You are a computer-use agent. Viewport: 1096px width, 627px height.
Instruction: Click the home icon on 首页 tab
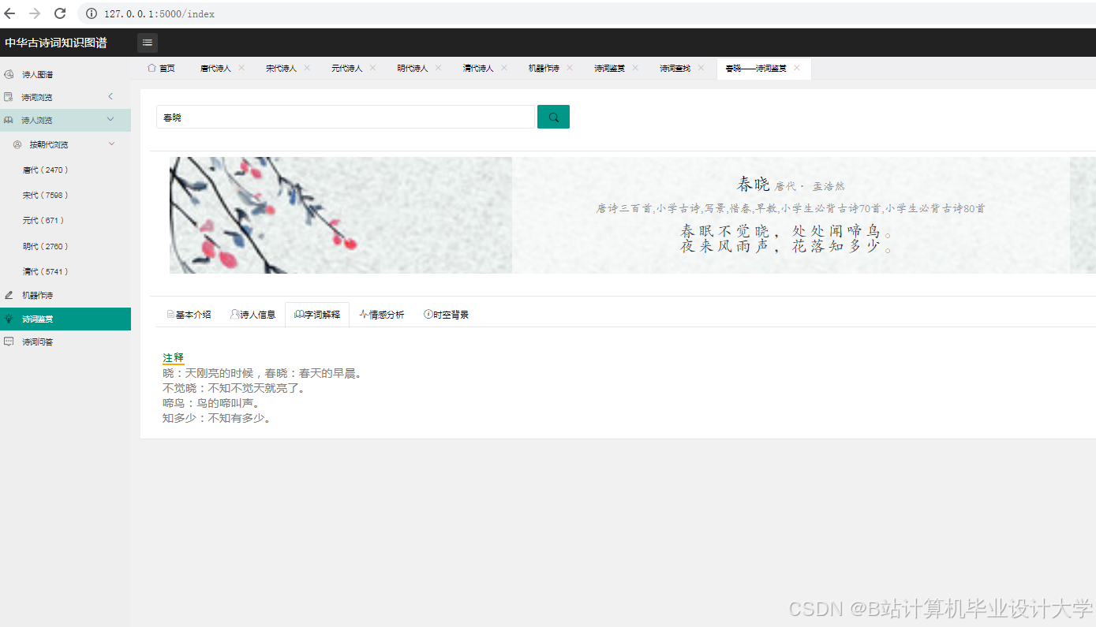pyautogui.click(x=152, y=68)
